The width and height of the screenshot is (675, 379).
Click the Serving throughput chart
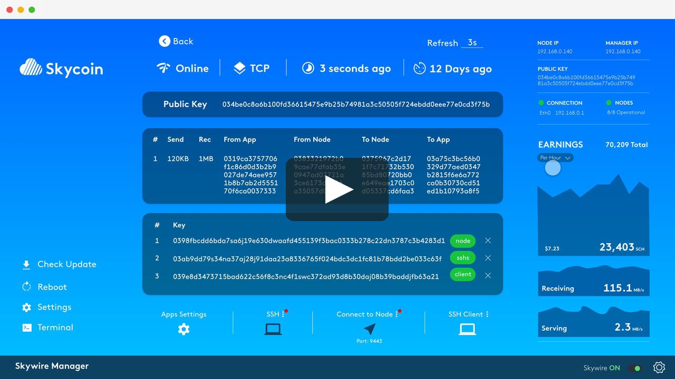[593, 321]
